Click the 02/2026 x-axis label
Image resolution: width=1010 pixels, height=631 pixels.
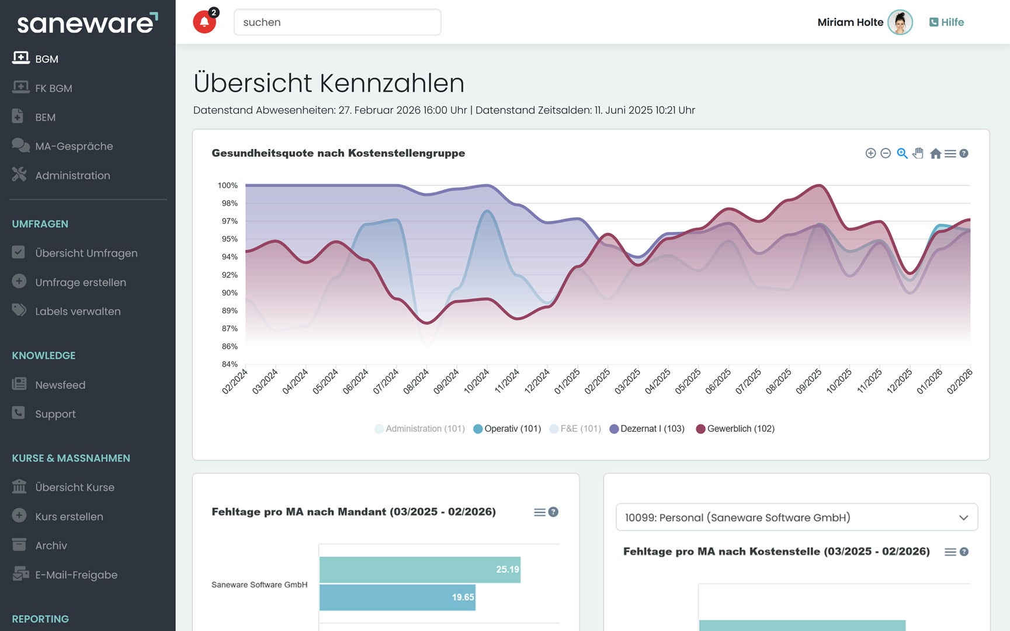tap(960, 381)
